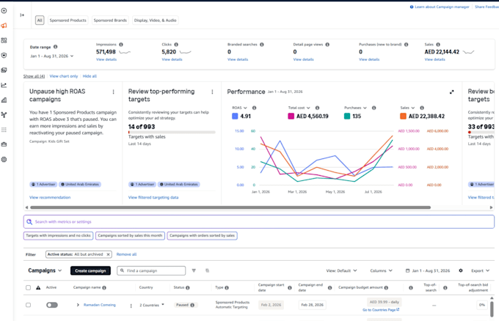Image resolution: width=499 pixels, height=321 pixels.
Task: Open the line chart insights icon in sidebar
Action: [4, 85]
